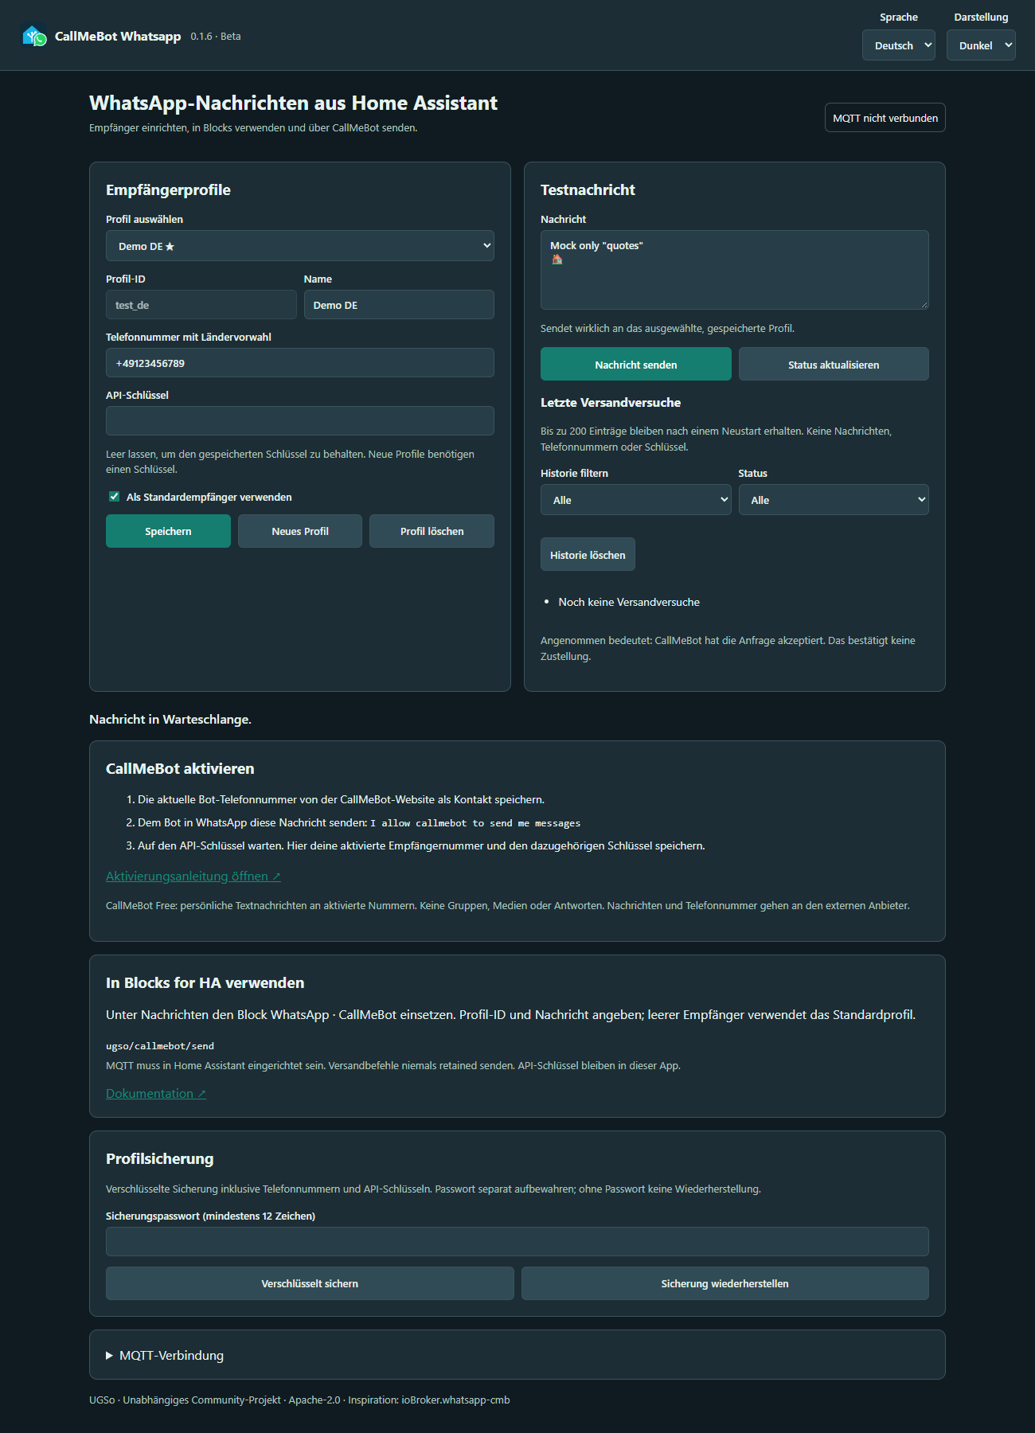Click the Profil löschen button
The width and height of the screenshot is (1035, 1433).
pos(432,531)
